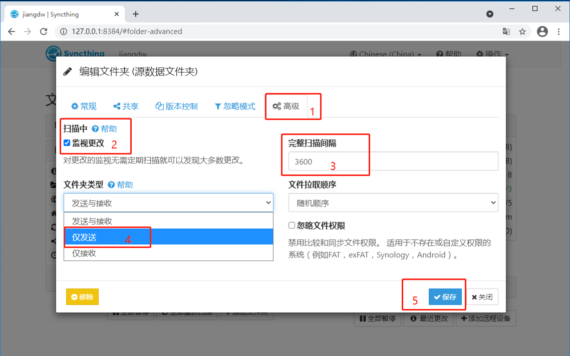
Task: Click the browser page reload icon
Action: 44,31
